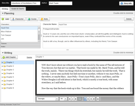Click the characters list divider handle
This screenshot has height=106, width=135.
click(x=41, y=35)
